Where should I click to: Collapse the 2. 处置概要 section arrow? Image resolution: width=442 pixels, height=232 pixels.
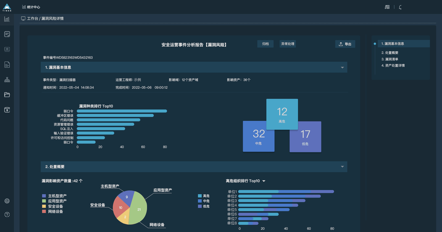point(342,167)
